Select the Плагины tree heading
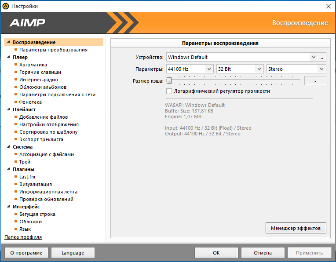The width and height of the screenshot is (336, 262). [23, 169]
